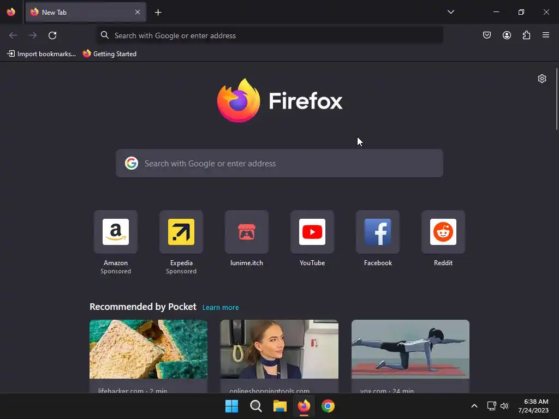Click Firefox taskbar icon

pos(304,406)
